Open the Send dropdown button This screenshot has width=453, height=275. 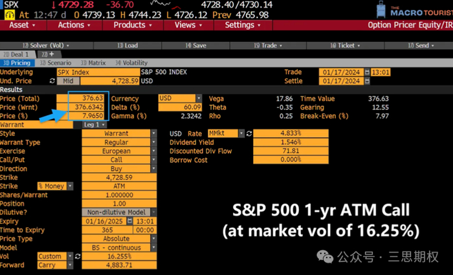(419, 46)
